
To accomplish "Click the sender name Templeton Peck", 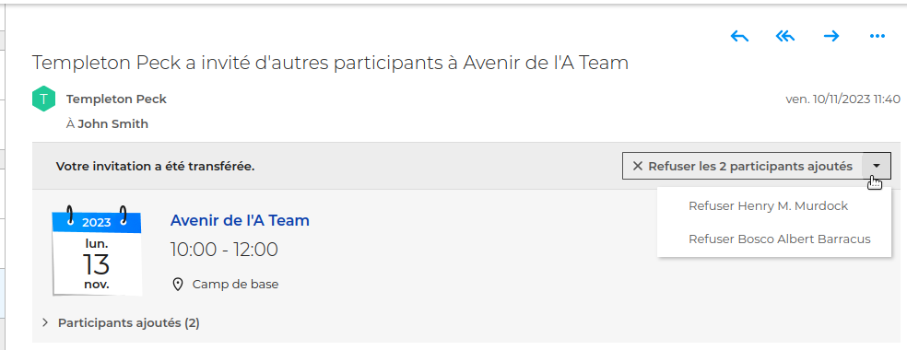I will (x=116, y=99).
